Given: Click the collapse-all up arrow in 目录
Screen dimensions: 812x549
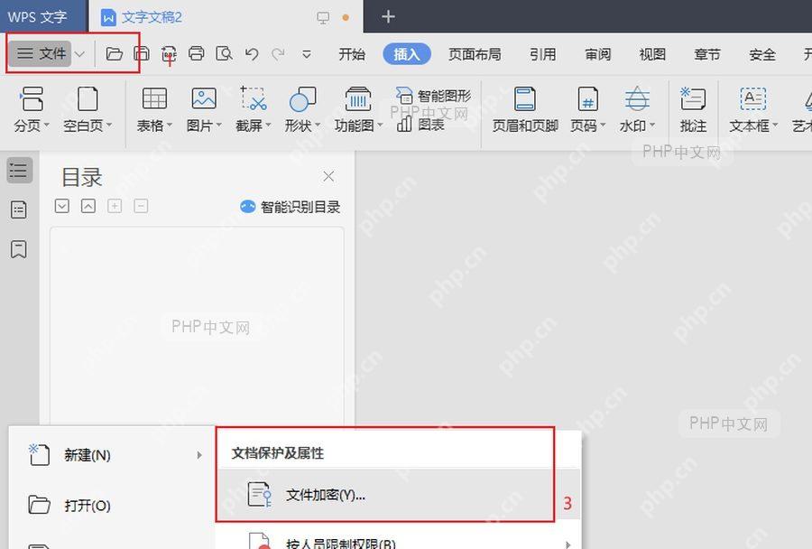Looking at the screenshot, I should tap(88, 207).
